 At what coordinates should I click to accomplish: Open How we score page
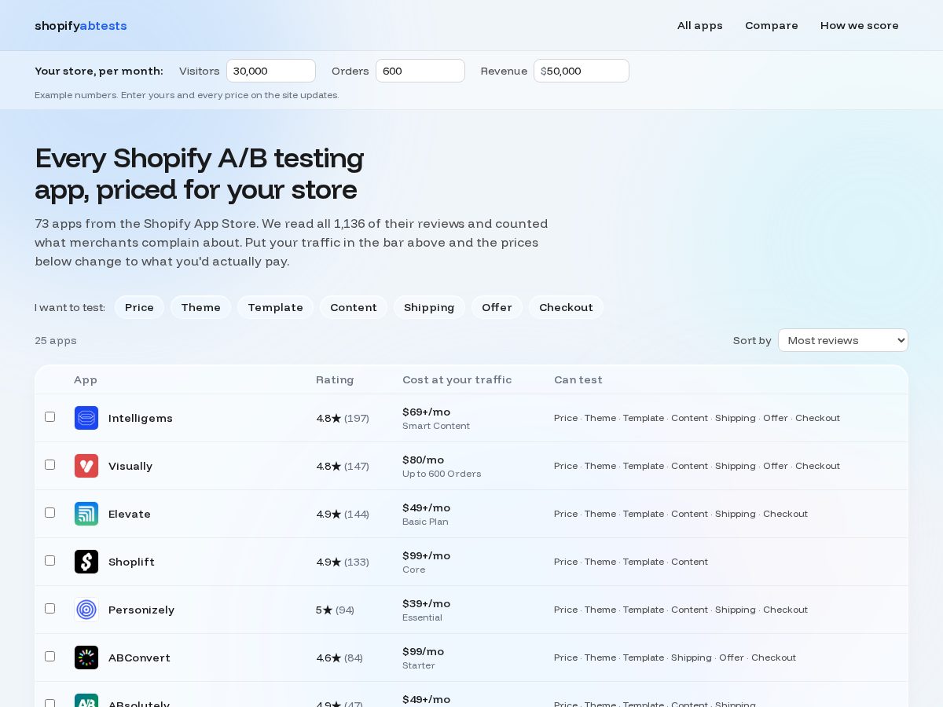(x=860, y=25)
